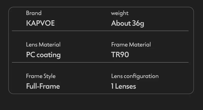Click the divider line beneath the PC coating row
Screen dimensions: 203x110
(100, 62)
